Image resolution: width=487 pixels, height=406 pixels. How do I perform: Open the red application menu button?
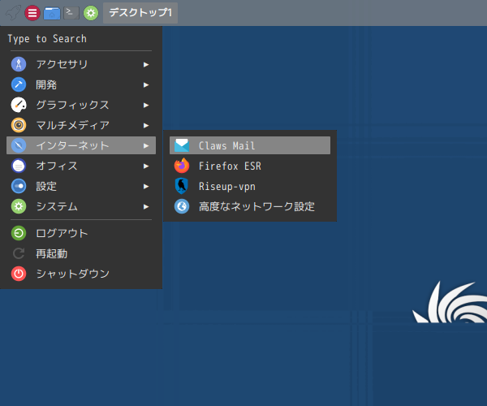pyautogui.click(x=32, y=13)
